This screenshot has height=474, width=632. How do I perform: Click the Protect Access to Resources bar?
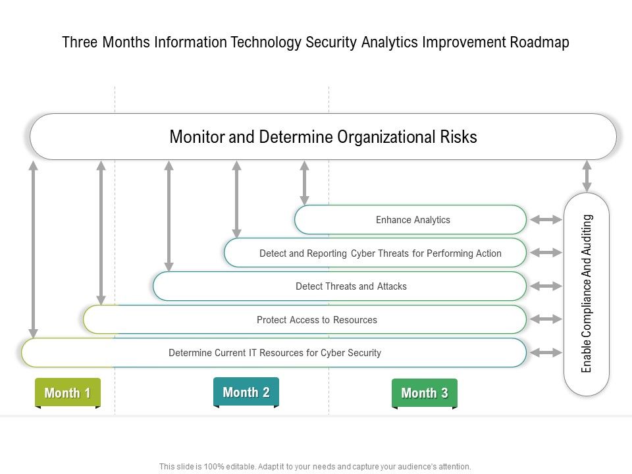(x=305, y=319)
